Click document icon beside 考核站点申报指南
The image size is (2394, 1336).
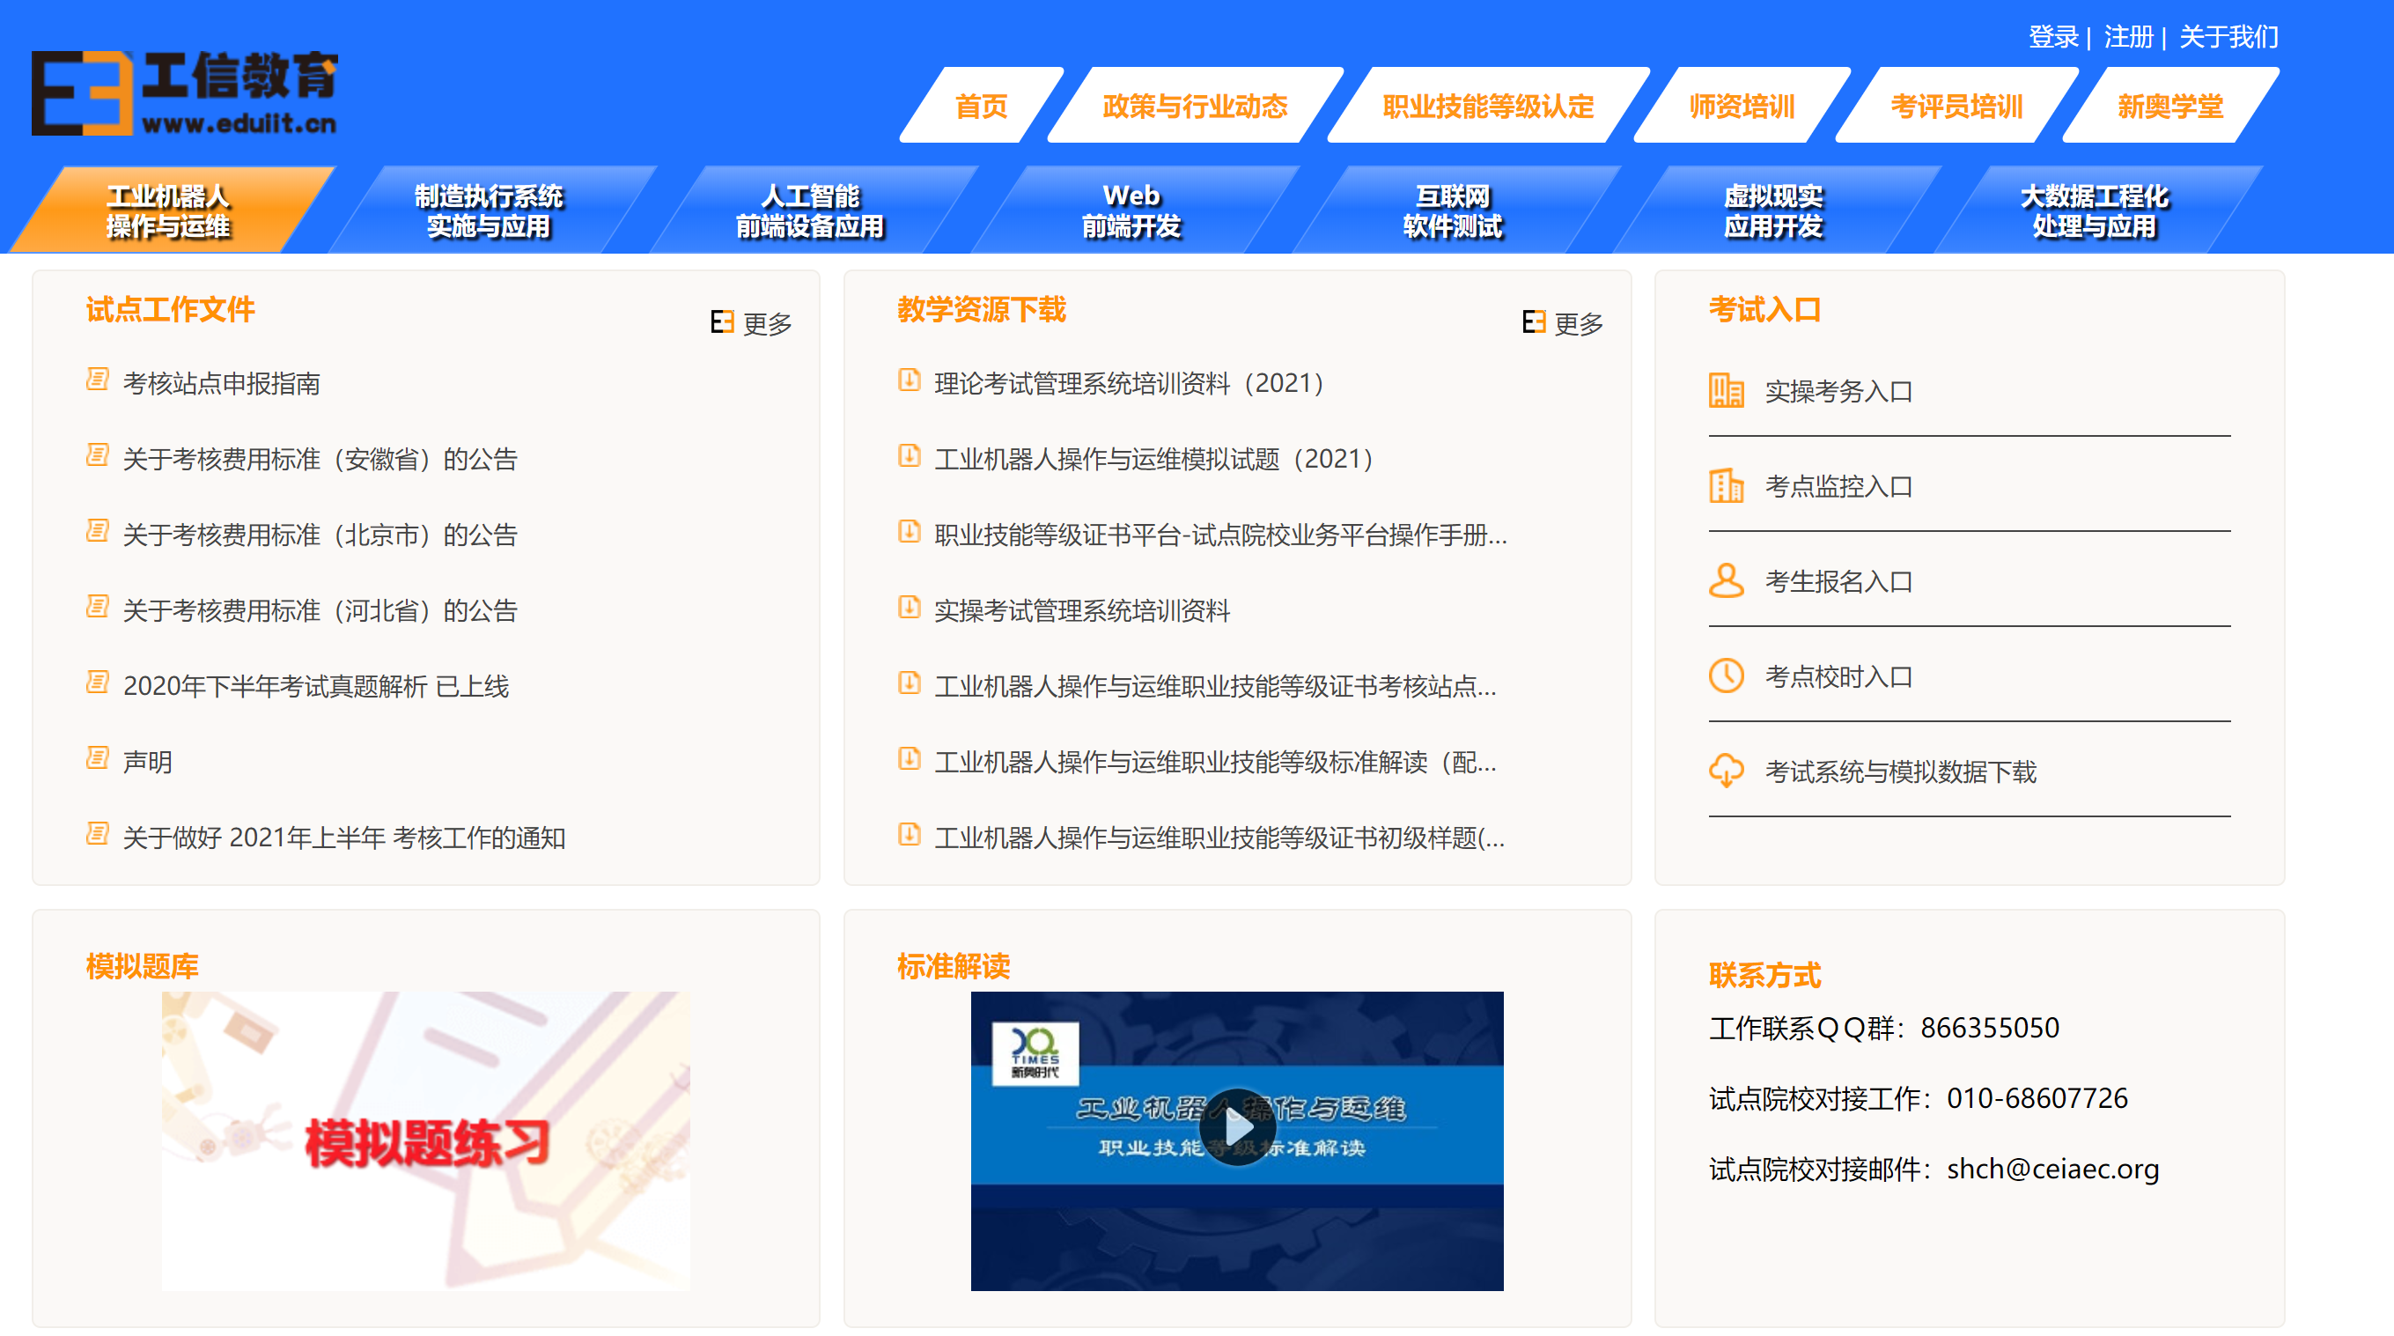point(98,380)
